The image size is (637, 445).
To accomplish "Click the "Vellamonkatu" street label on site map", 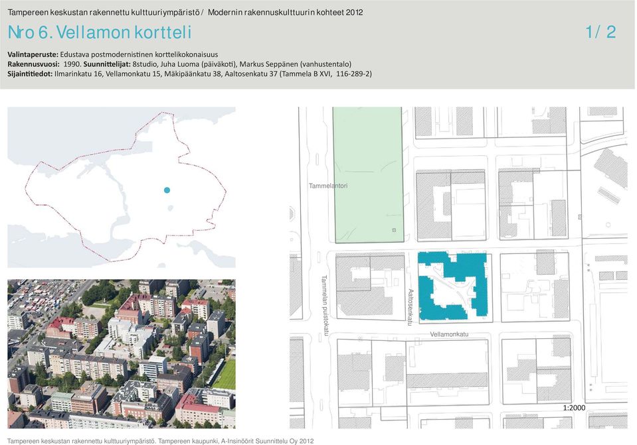I will click(449, 334).
